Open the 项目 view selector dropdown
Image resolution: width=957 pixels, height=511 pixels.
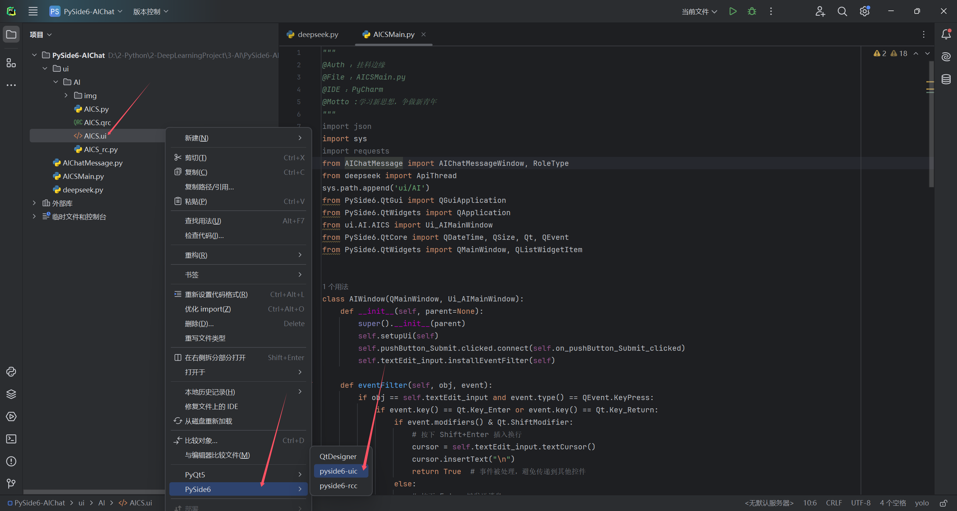[40, 34]
